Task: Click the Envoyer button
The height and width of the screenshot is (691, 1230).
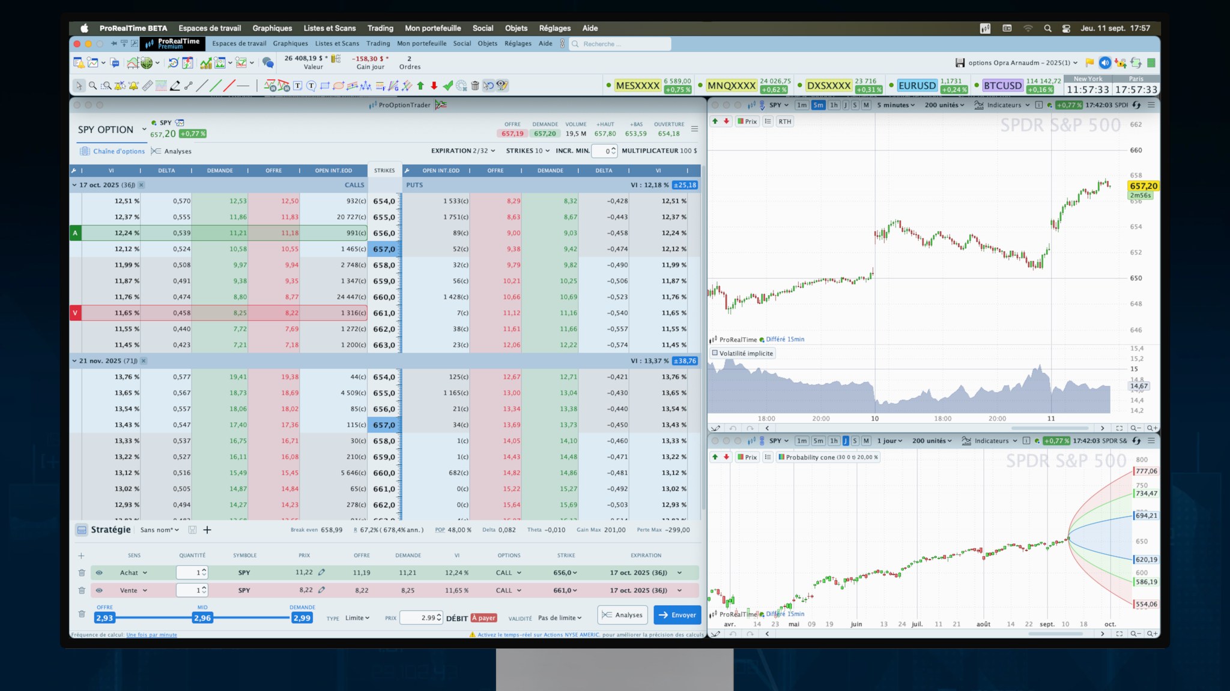Action: (x=677, y=615)
